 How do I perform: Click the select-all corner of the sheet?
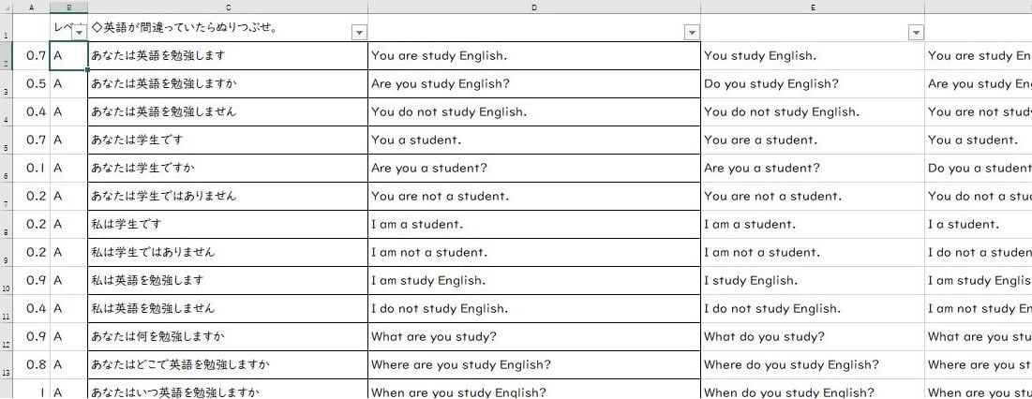[6, 7]
